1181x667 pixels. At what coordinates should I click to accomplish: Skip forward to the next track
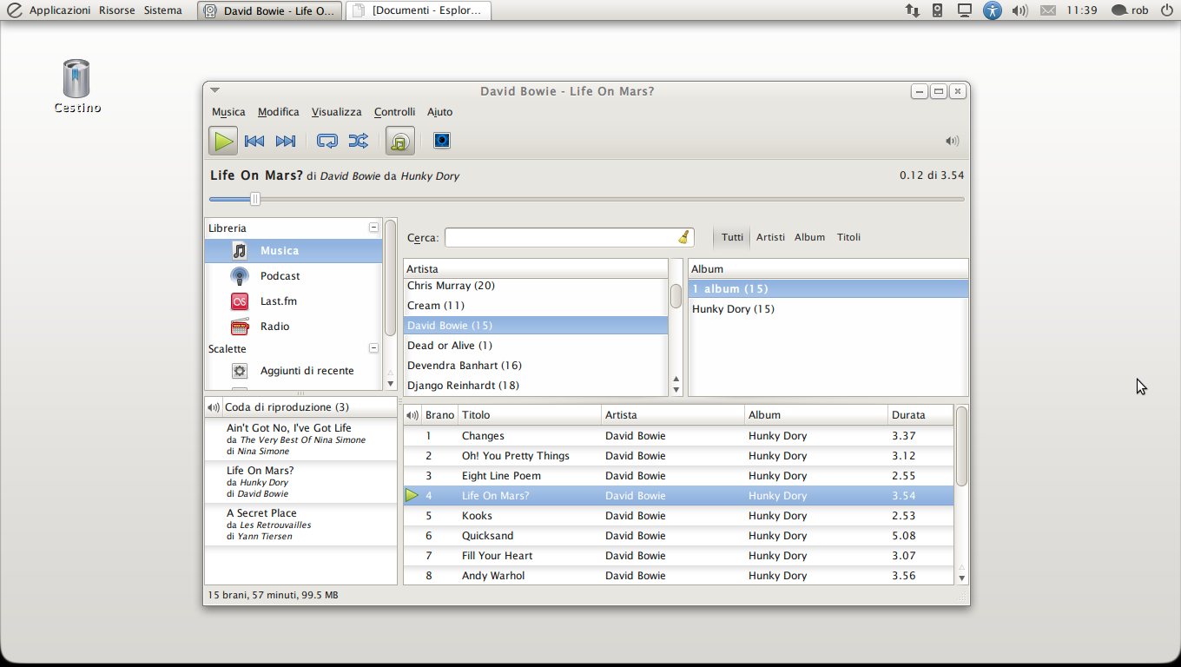[286, 141]
